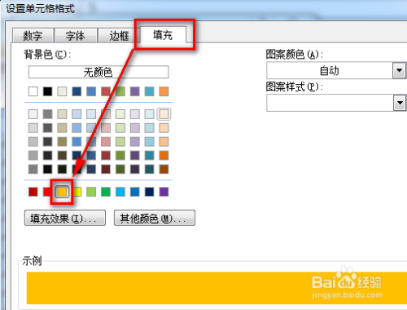Pick the lightest pink tint swatch
This screenshot has height=310, width=407.
(x=106, y=114)
